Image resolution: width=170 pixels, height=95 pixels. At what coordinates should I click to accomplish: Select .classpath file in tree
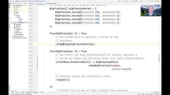click(x=18, y=24)
